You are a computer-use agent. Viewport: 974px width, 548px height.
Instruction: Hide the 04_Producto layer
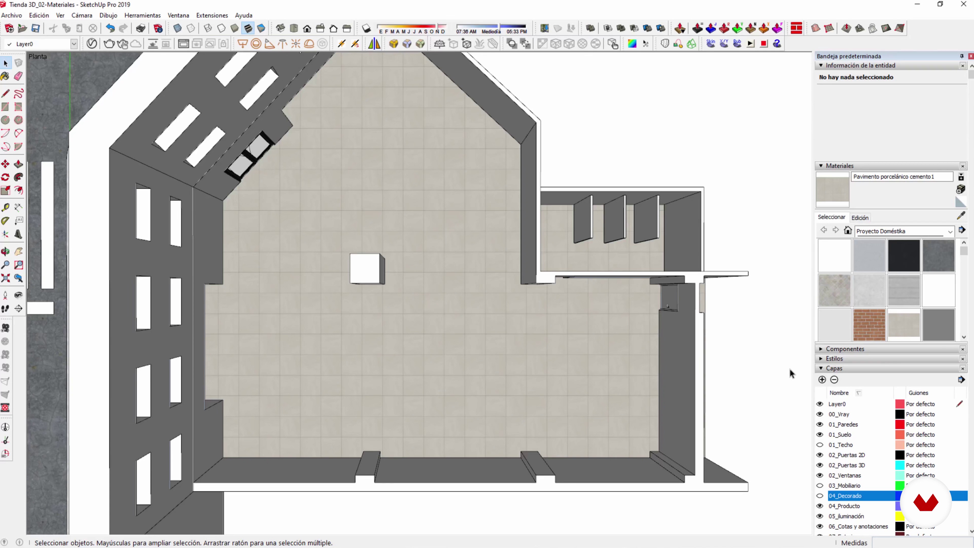(x=820, y=506)
